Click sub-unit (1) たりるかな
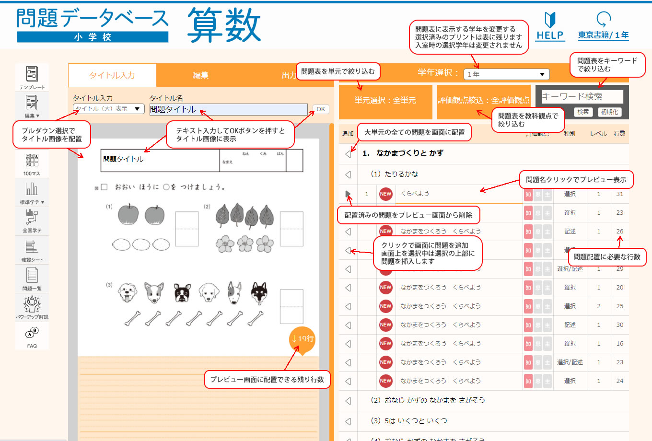This screenshot has height=441, width=652. click(x=395, y=174)
